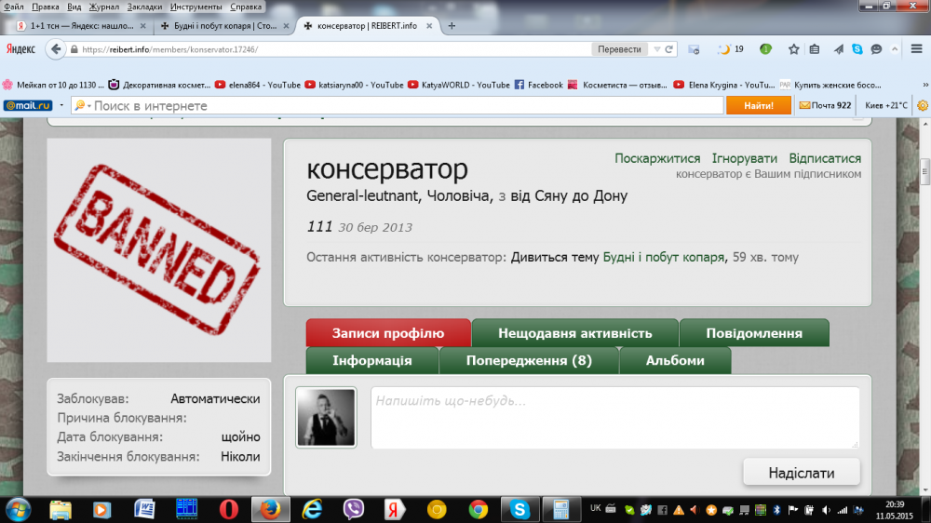Image resolution: width=931 pixels, height=523 pixels.
Task: Click the Надіслати button
Action: pos(801,473)
